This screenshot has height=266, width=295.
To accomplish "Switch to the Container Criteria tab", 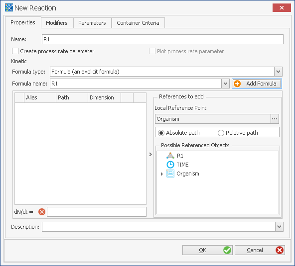I will [138, 23].
